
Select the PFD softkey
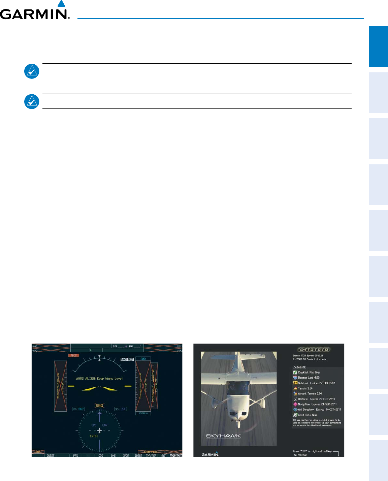coord(76,456)
